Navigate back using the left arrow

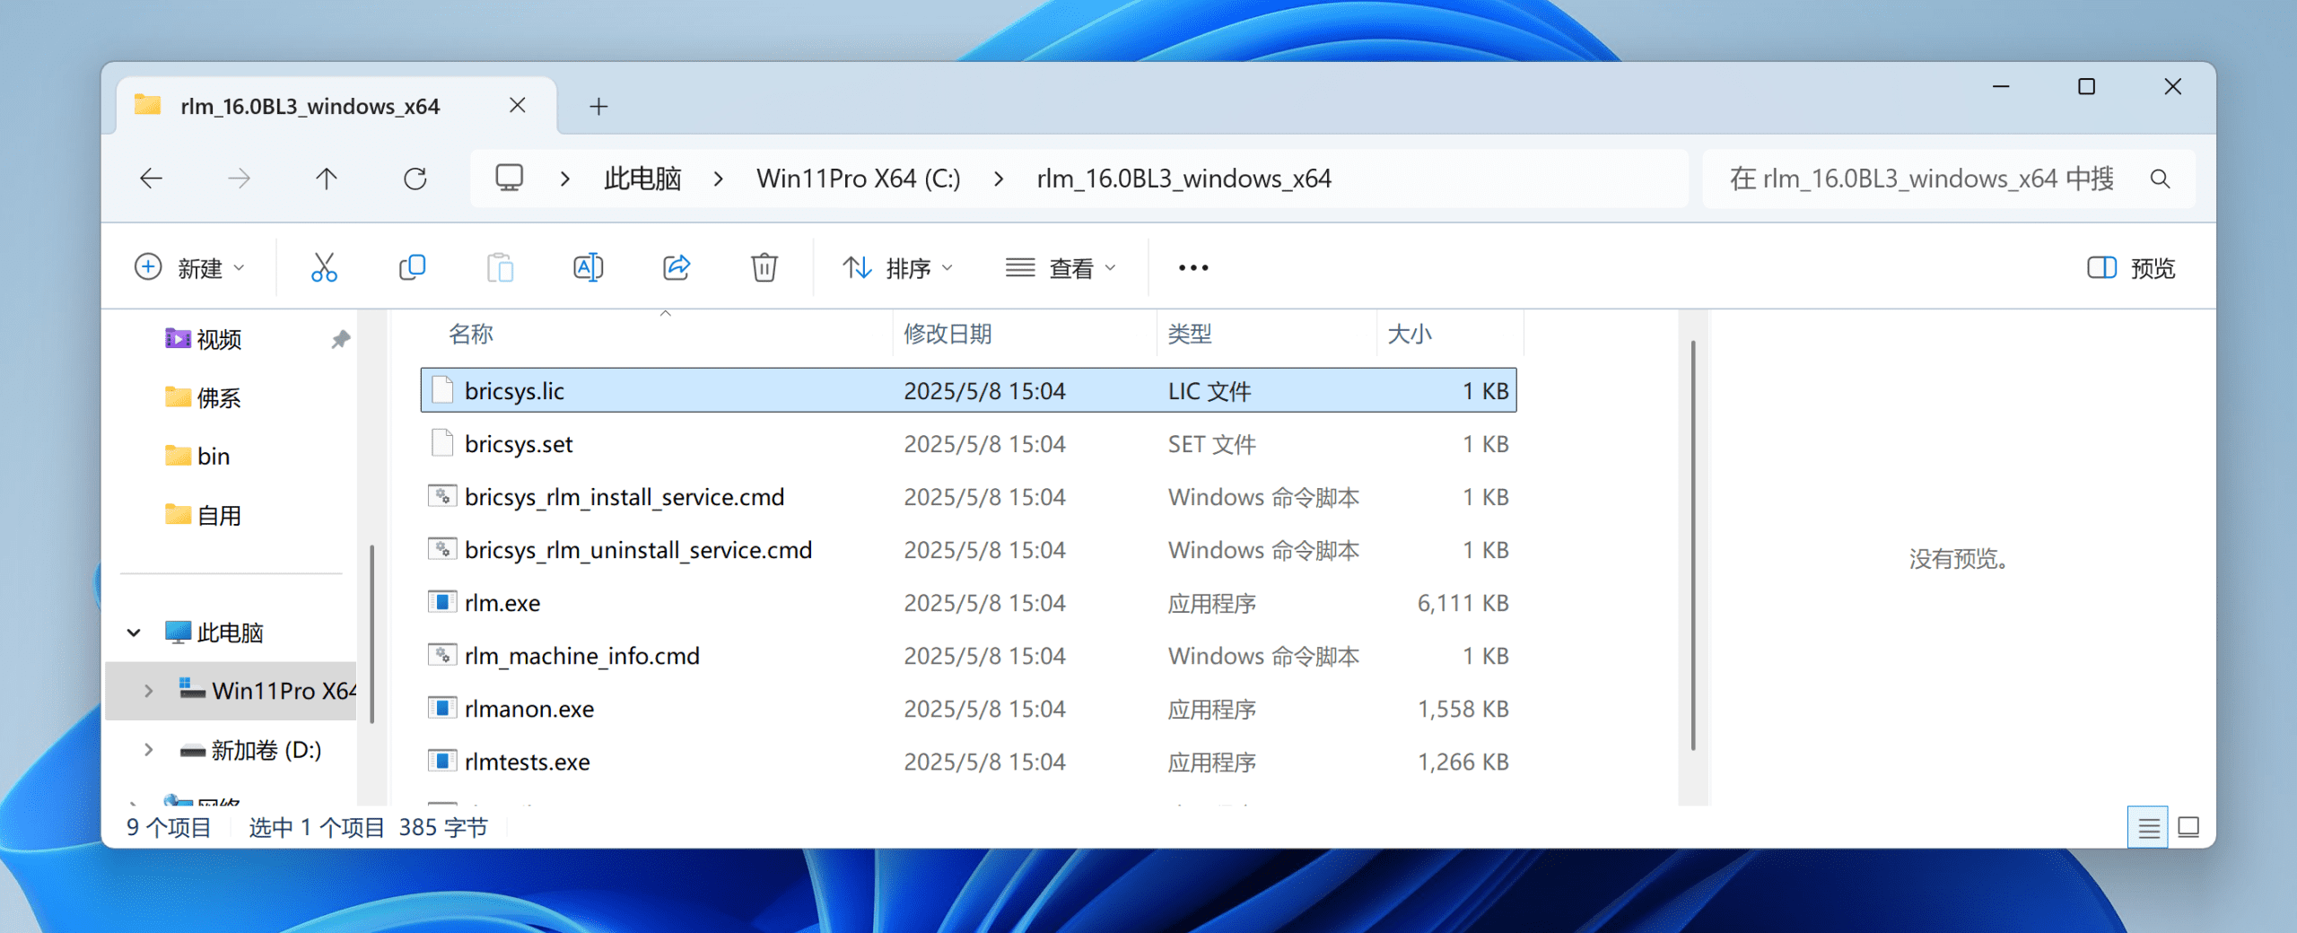click(152, 179)
